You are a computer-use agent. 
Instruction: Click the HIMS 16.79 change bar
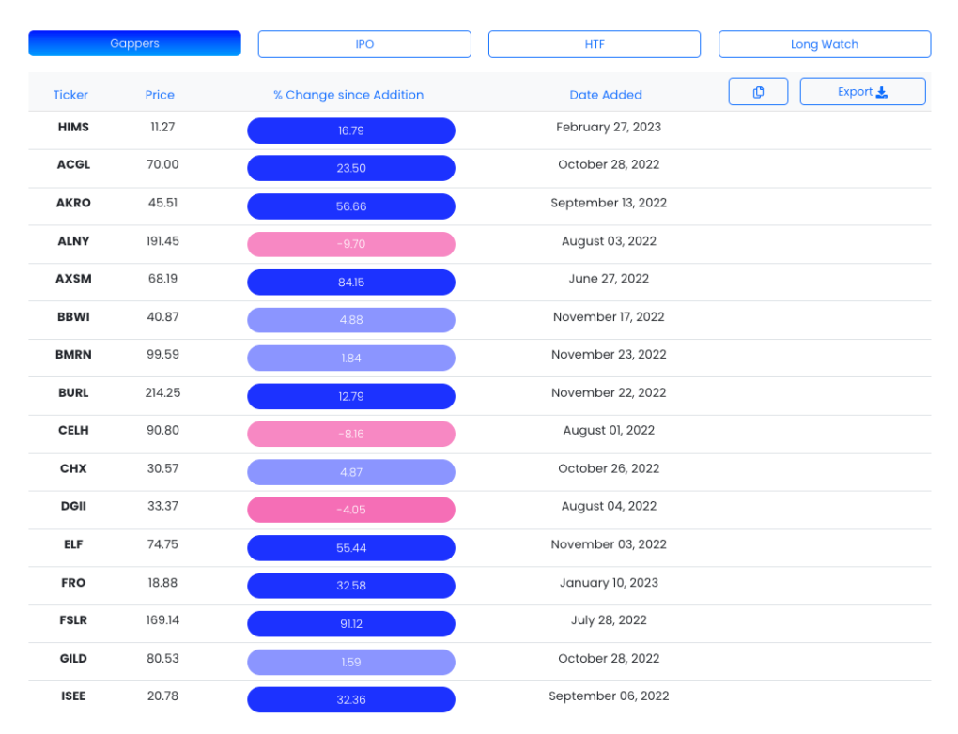coord(351,130)
